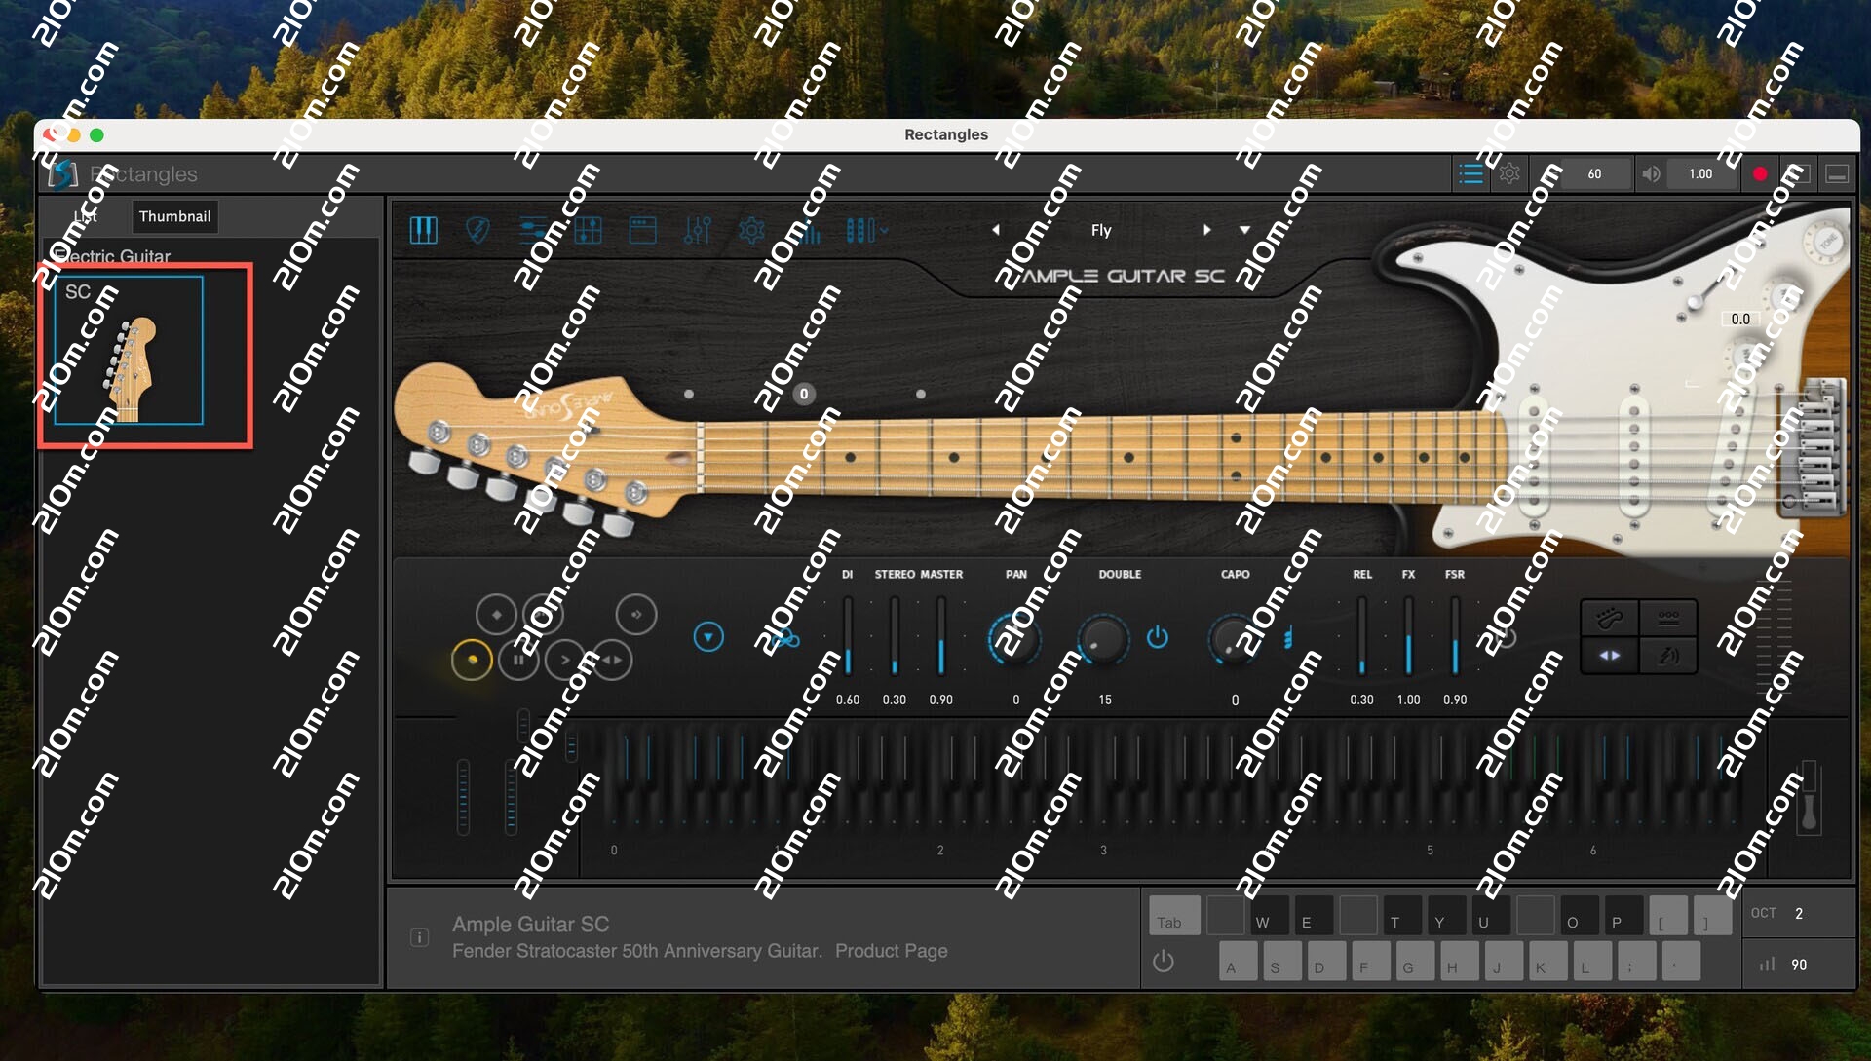This screenshot has height=1061, width=1871.
Task: Adjust the DI level slider
Action: click(x=848, y=636)
